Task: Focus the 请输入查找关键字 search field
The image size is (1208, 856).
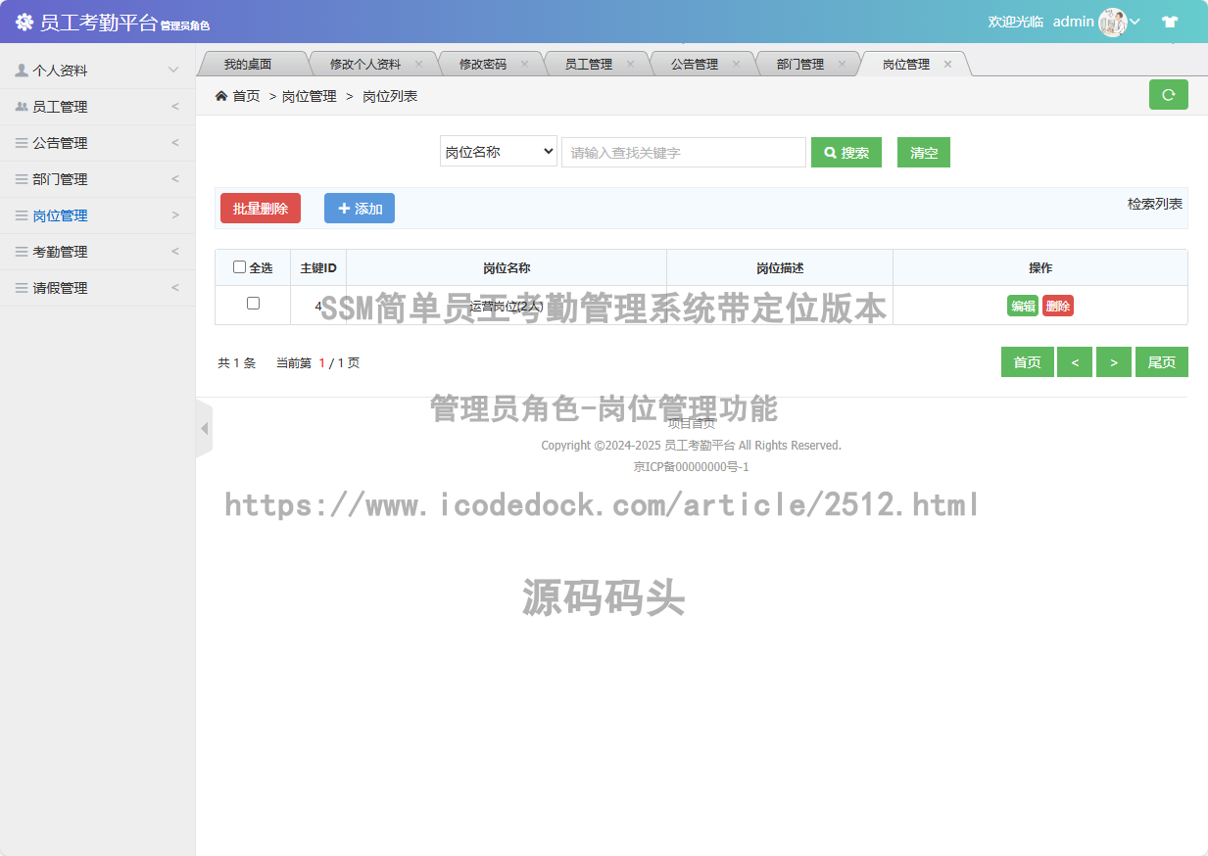Action: 684,153
